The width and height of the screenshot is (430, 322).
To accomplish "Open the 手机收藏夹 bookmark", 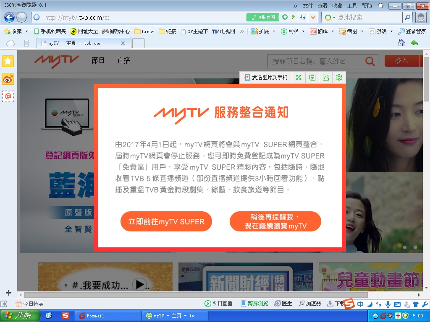I will [x=50, y=31].
